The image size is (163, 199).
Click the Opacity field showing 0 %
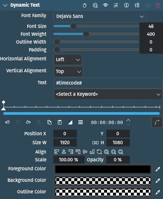[118, 160]
